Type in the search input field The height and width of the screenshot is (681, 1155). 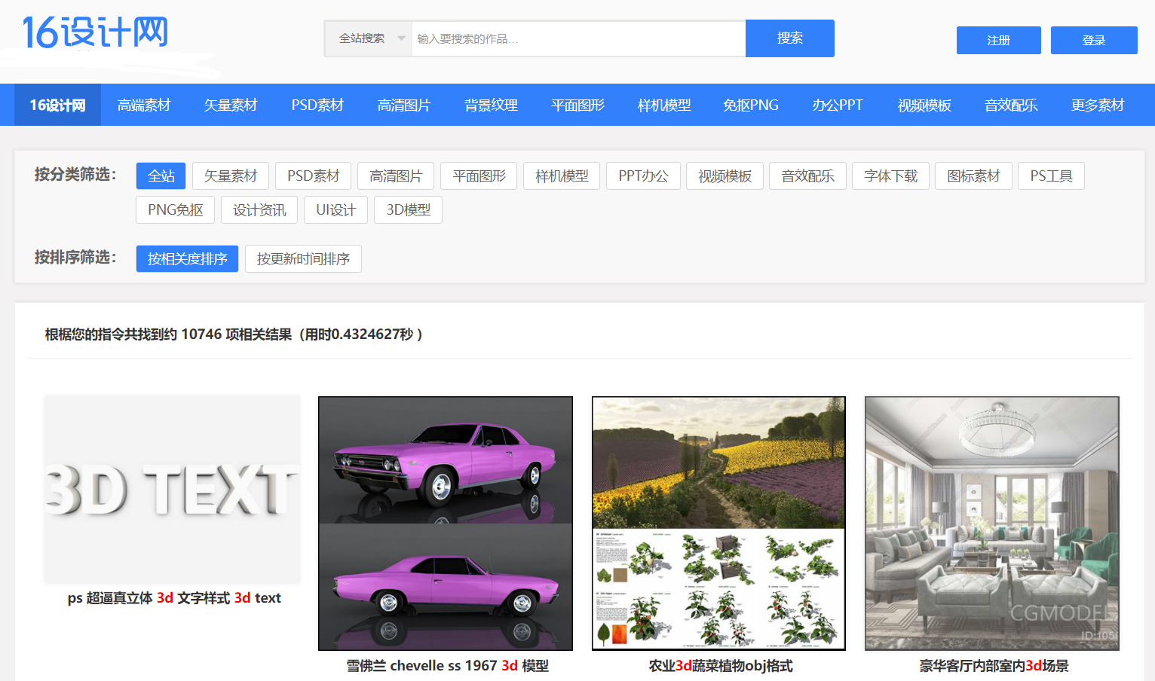(577, 38)
